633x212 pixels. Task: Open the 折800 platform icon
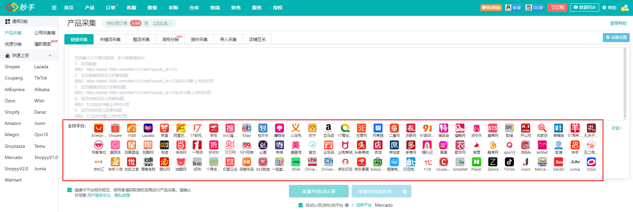pos(214,145)
